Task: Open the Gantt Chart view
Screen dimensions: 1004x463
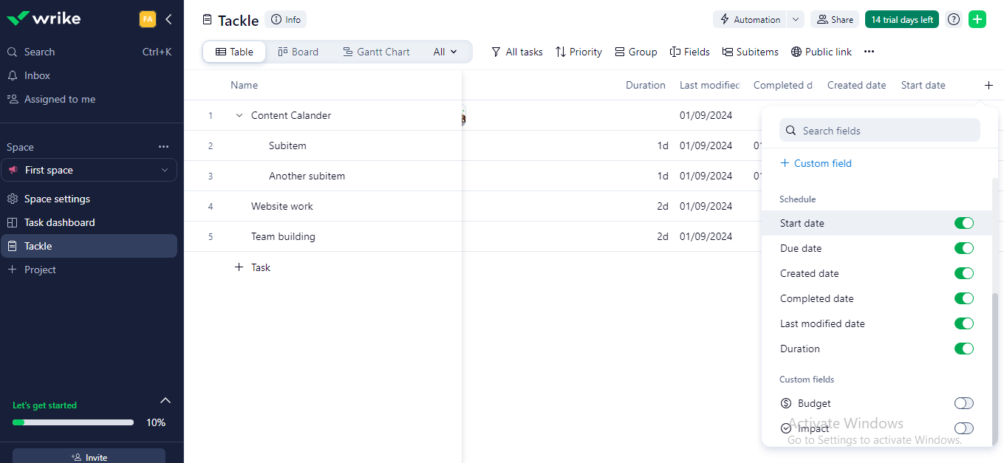Action: coord(376,52)
